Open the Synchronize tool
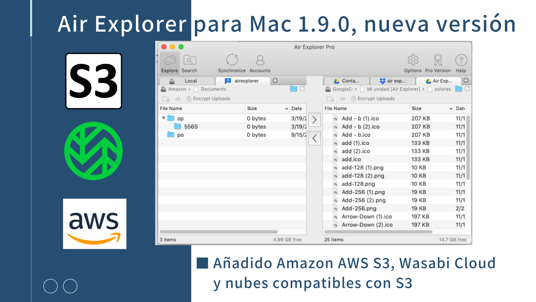Screen dimensions: 536x302 pyautogui.click(x=232, y=60)
